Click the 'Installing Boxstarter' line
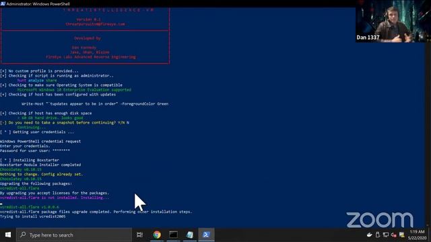 point(30,160)
